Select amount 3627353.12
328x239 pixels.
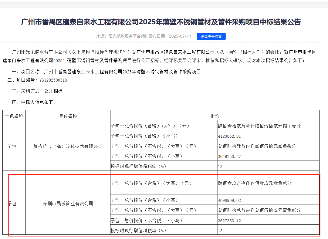click(229, 220)
